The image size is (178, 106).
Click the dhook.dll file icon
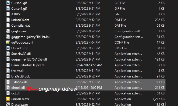8,88
